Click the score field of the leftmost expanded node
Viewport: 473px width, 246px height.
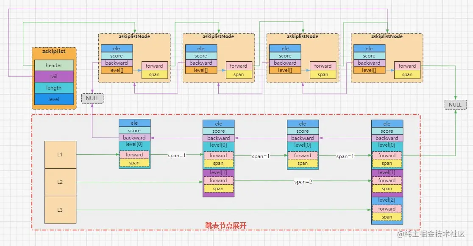coord(134,131)
